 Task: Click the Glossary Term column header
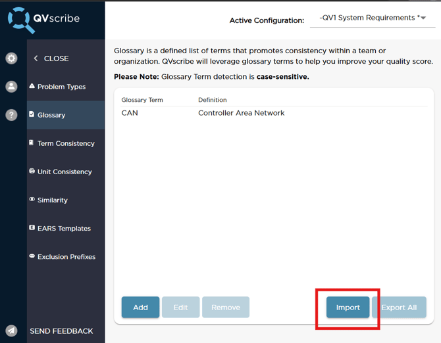point(142,100)
